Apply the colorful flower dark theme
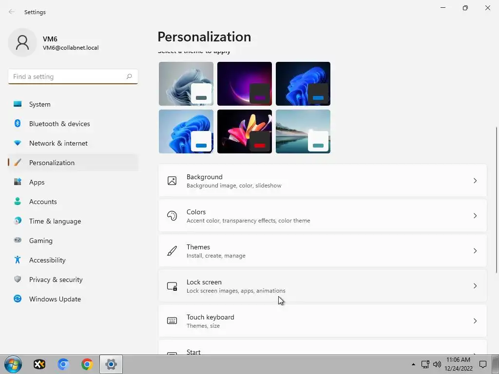Screen dimensions: 499x374 click(245, 131)
